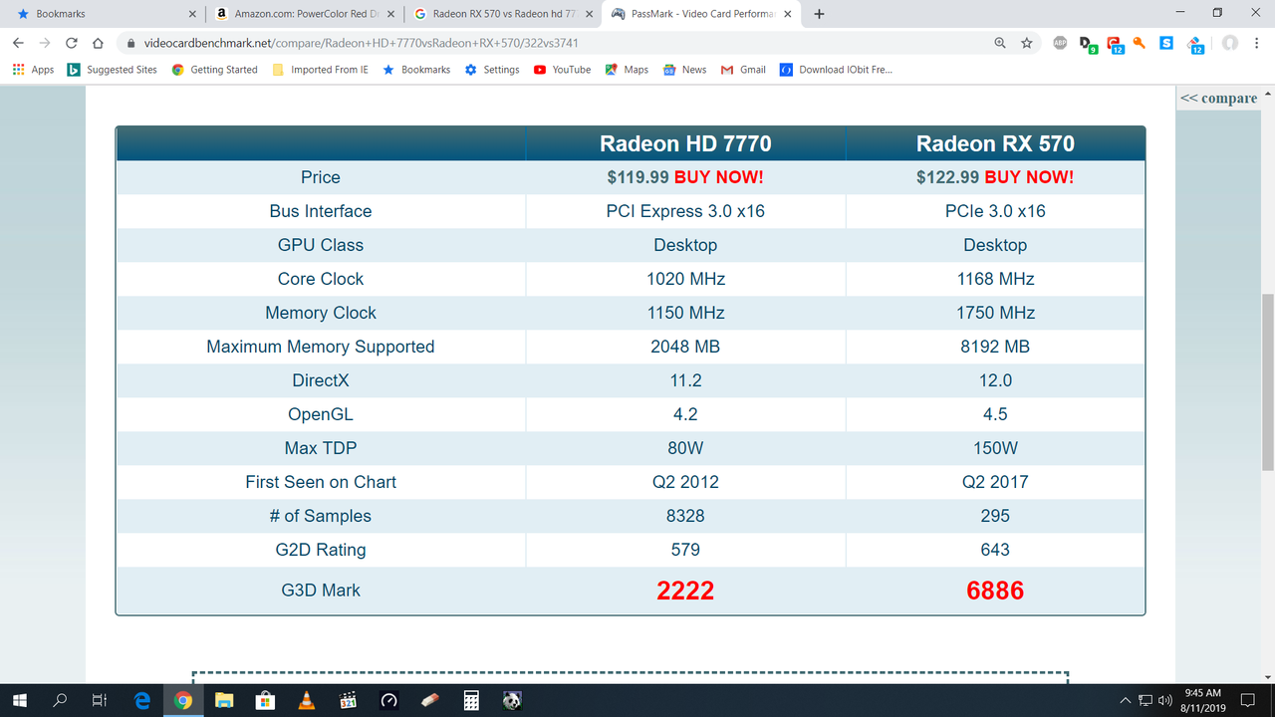
Task: Open the Maps bookmark
Action: (627, 70)
